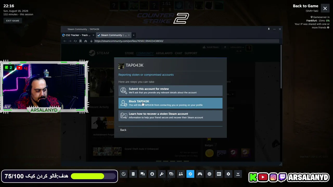Click the REC recording icon
333x187 pixels.
219,174
